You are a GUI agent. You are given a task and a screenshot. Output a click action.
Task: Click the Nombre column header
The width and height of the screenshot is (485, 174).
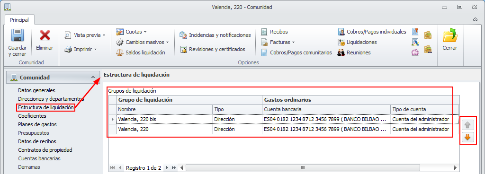tap(164, 110)
